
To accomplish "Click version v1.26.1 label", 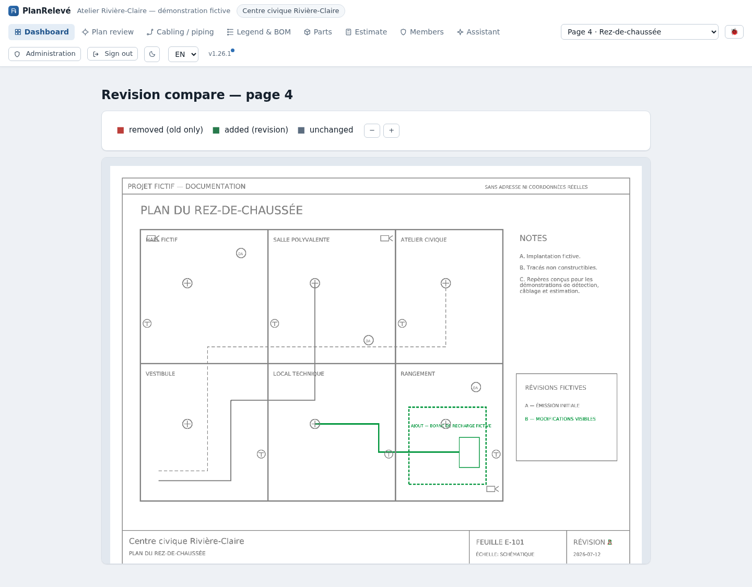I will click(x=219, y=54).
